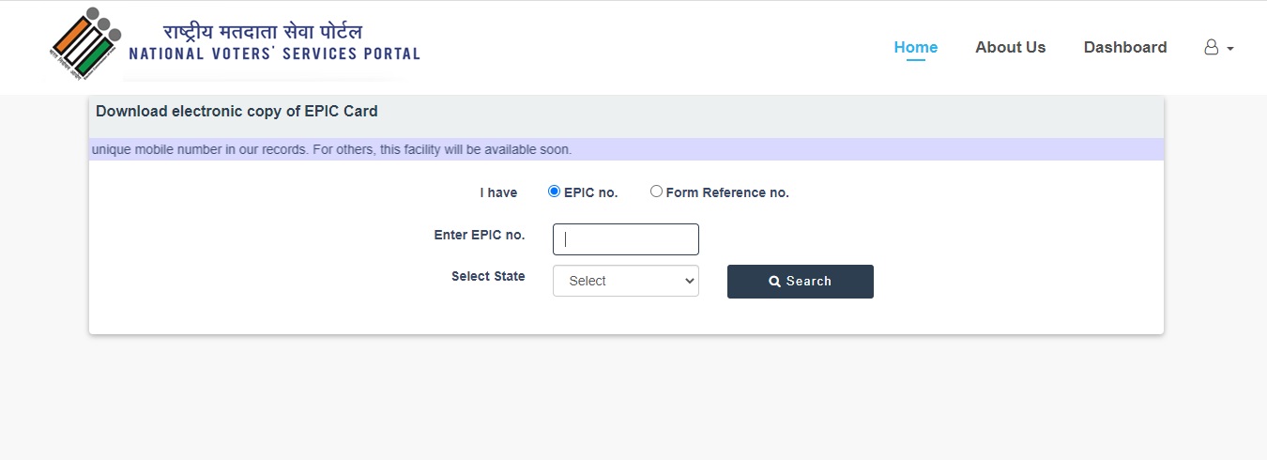Click the scrolling notice about mobile number
This screenshot has height=460, width=1267.
tap(331, 149)
